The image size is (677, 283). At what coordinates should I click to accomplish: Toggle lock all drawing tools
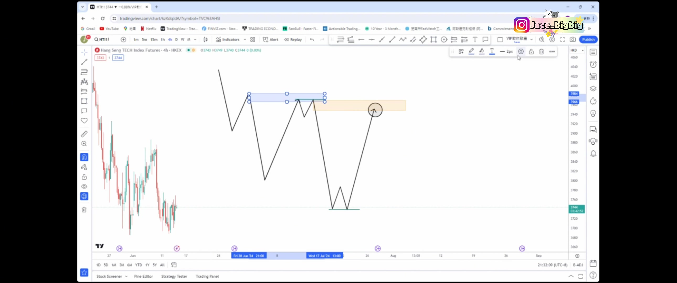point(84,177)
